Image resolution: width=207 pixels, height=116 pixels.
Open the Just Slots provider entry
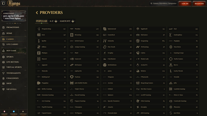[x=183, y=113]
